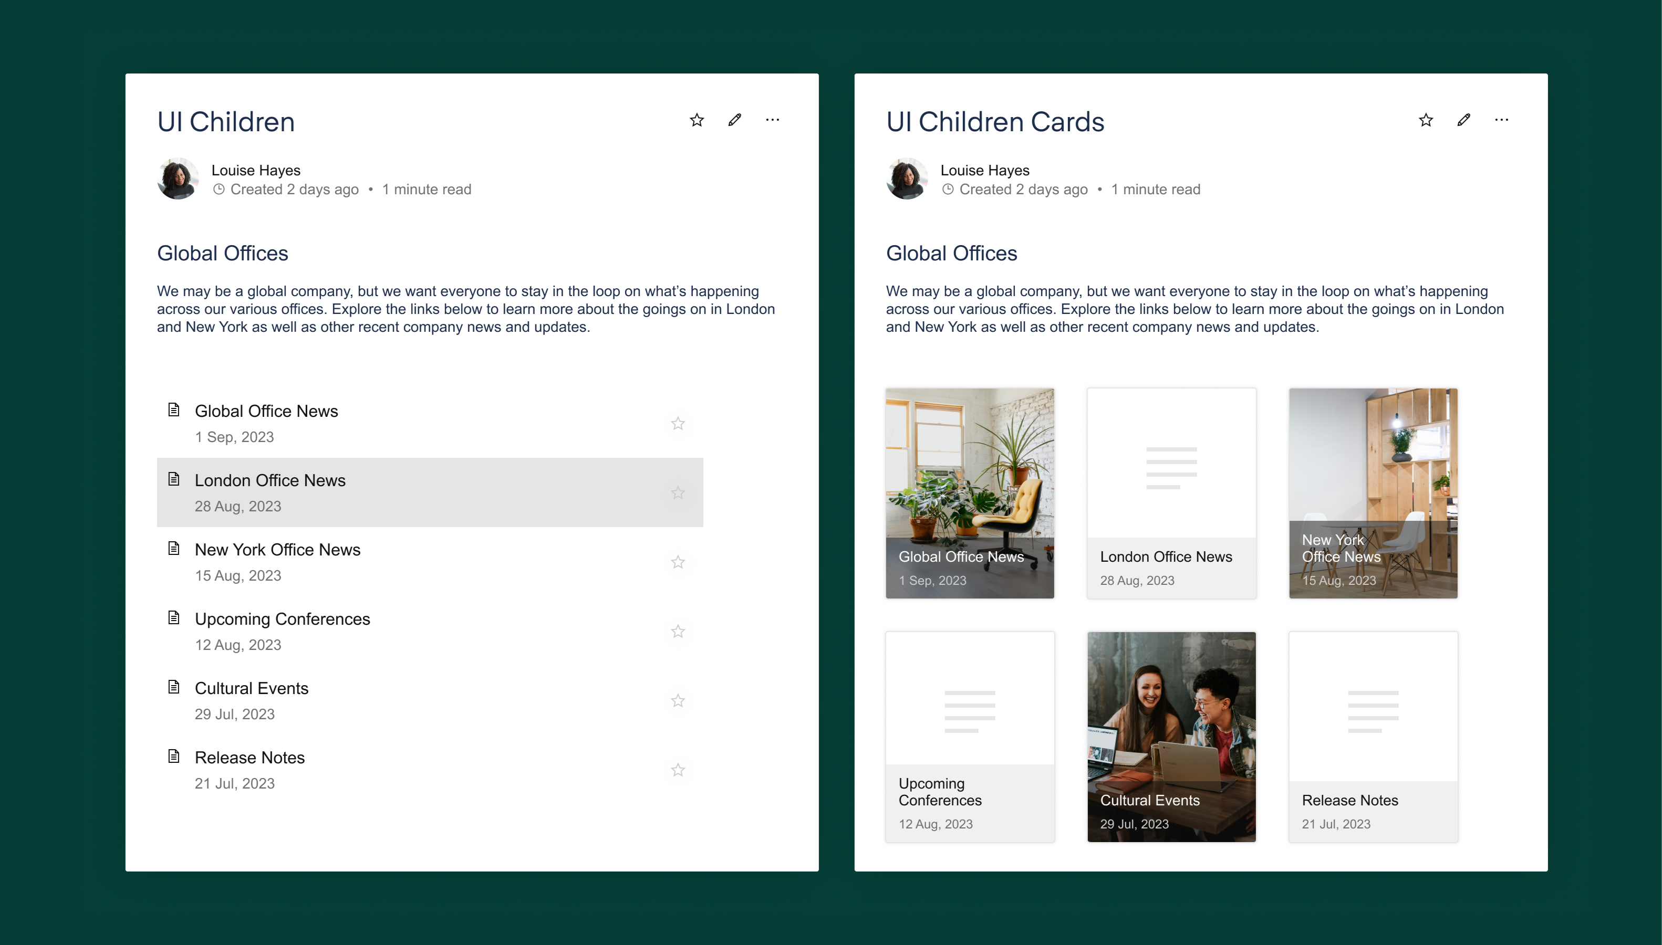Screen dimensions: 1662x945
Task: Open more options on UI Children page
Action: click(x=772, y=120)
